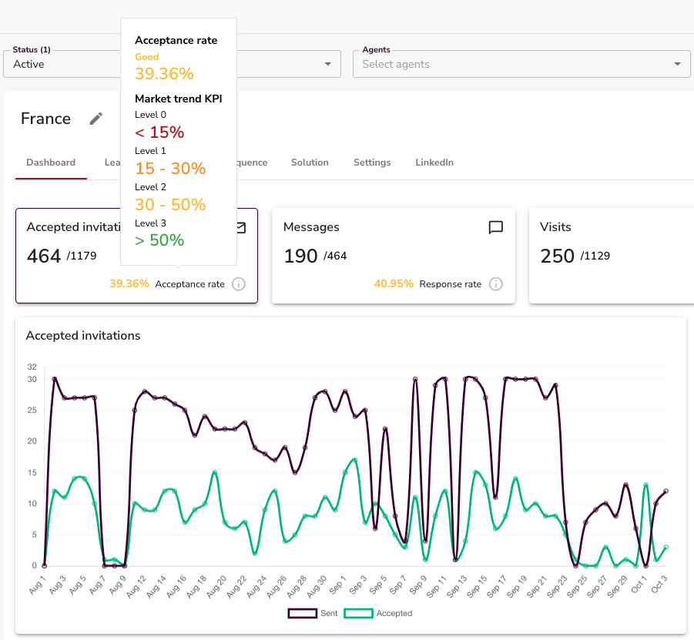Image resolution: width=694 pixels, height=640 pixels.
Task: Click the info icon next to Acceptance rate
Action: tap(239, 284)
